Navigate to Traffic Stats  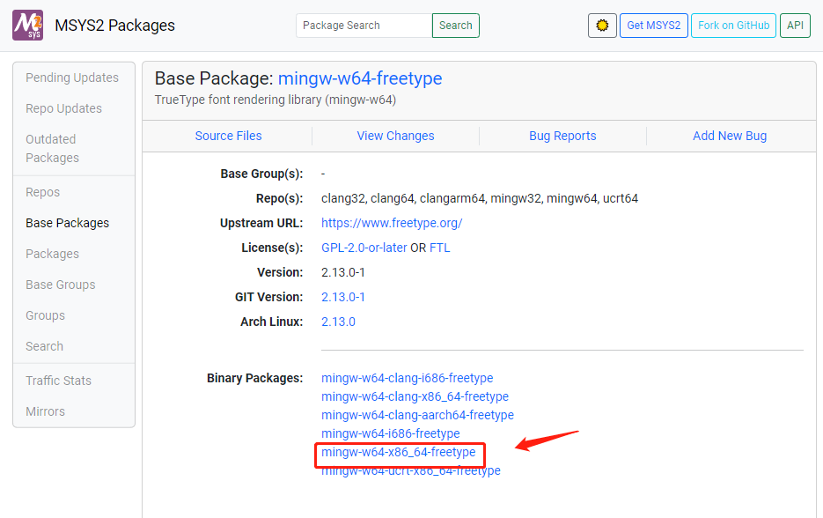pos(58,381)
